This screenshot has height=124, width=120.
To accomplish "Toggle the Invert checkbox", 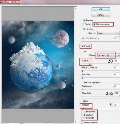I will pyautogui.click(x=82, y=46).
